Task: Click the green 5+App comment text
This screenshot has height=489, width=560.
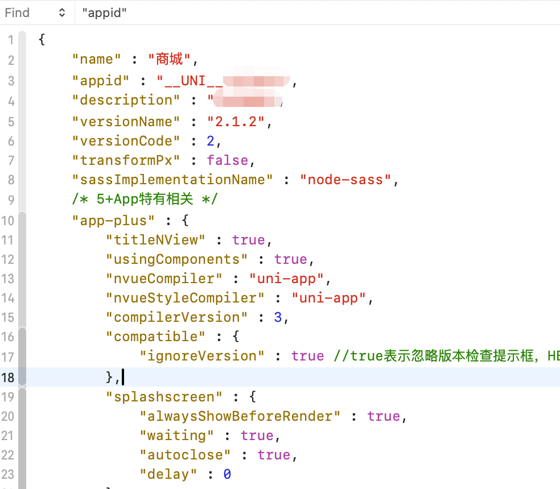Action: [x=145, y=199]
